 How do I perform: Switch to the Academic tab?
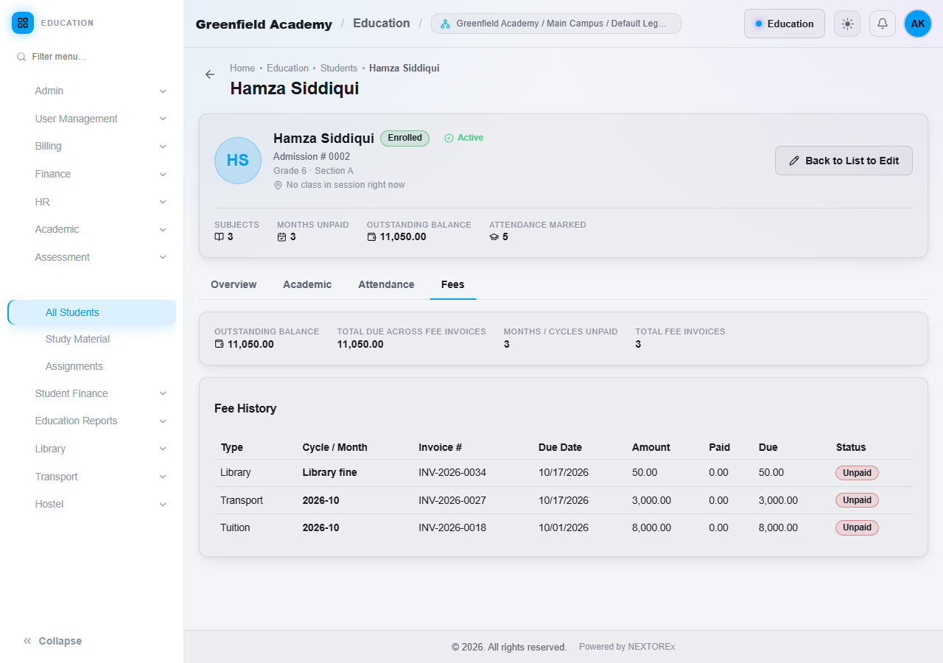tap(307, 284)
